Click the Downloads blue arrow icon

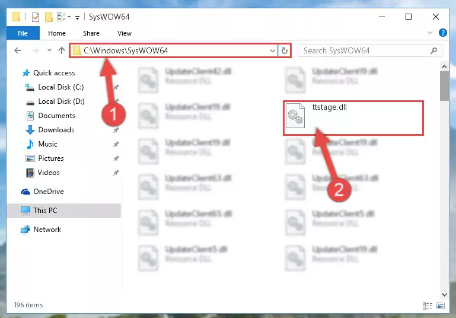30,130
